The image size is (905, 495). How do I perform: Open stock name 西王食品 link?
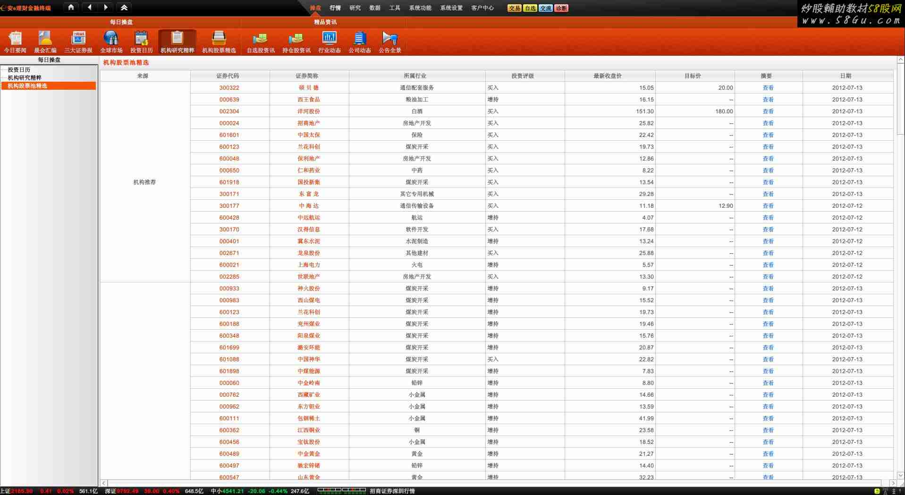(x=309, y=100)
